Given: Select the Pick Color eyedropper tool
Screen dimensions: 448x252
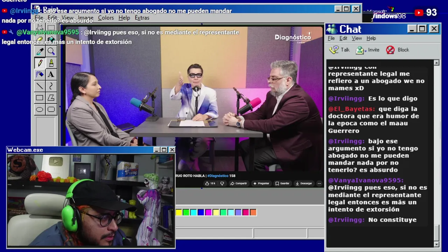Looking at the screenshot, I should [x=40, y=51].
